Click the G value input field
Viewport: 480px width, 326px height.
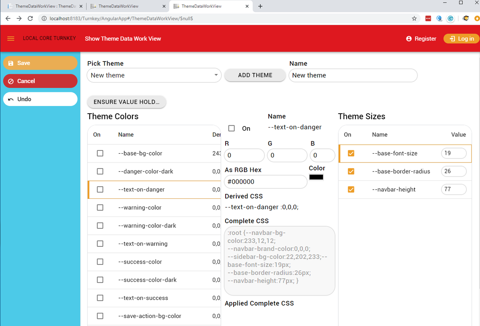[287, 155]
